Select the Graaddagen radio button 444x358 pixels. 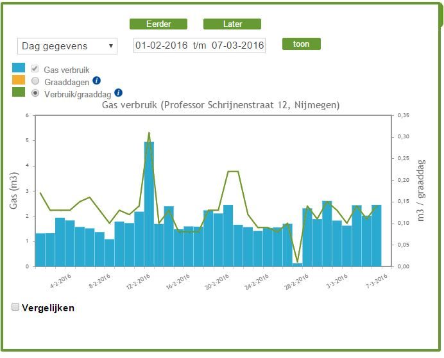[35, 81]
